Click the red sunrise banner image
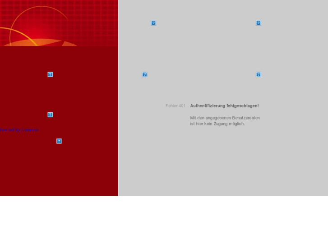The image size is (328, 245). [x=59, y=23]
